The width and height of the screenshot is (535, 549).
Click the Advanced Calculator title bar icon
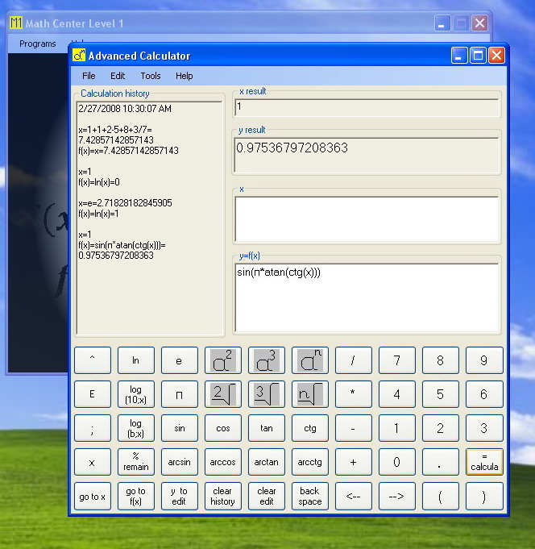point(79,56)
